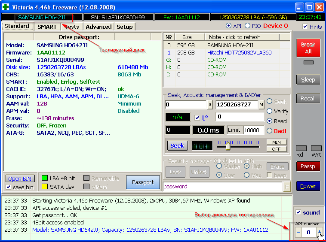Click the yellow SATA dev indicator square
Screen dimensions: 326x242
click(44, 186)
